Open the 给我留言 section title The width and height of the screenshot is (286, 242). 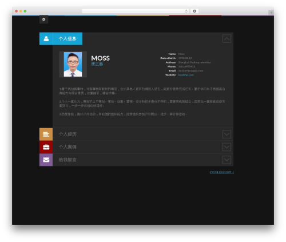[67, 160]
